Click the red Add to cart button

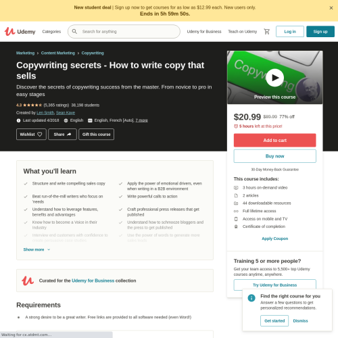(274, 140)
